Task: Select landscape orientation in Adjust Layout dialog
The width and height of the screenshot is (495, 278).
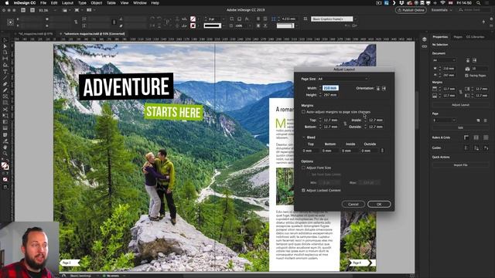Action: point(384,88)
